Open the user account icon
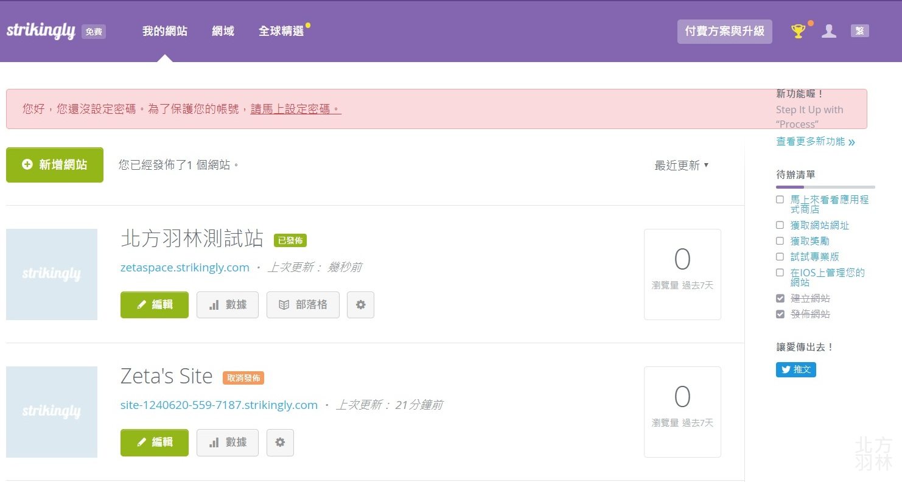 (x=829, y=31)
